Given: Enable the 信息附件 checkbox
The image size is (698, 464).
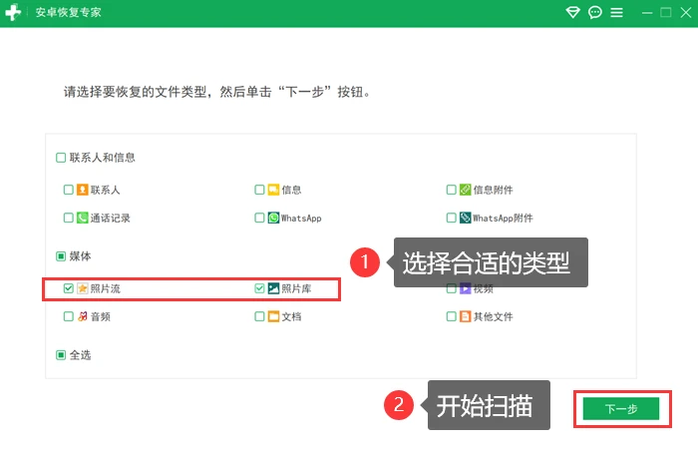Looking at the screenshot, I should point(452,190).
